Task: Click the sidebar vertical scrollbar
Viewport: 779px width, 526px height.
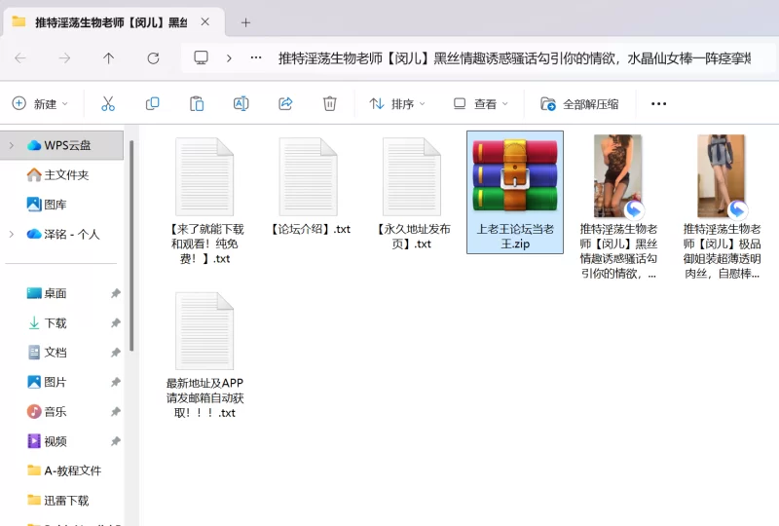Action: 131,244
